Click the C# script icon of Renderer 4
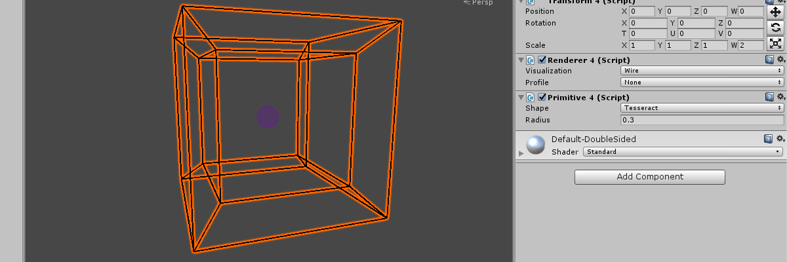Image resolution: width=787 pixels, height=262 pixels. [531, 60]
